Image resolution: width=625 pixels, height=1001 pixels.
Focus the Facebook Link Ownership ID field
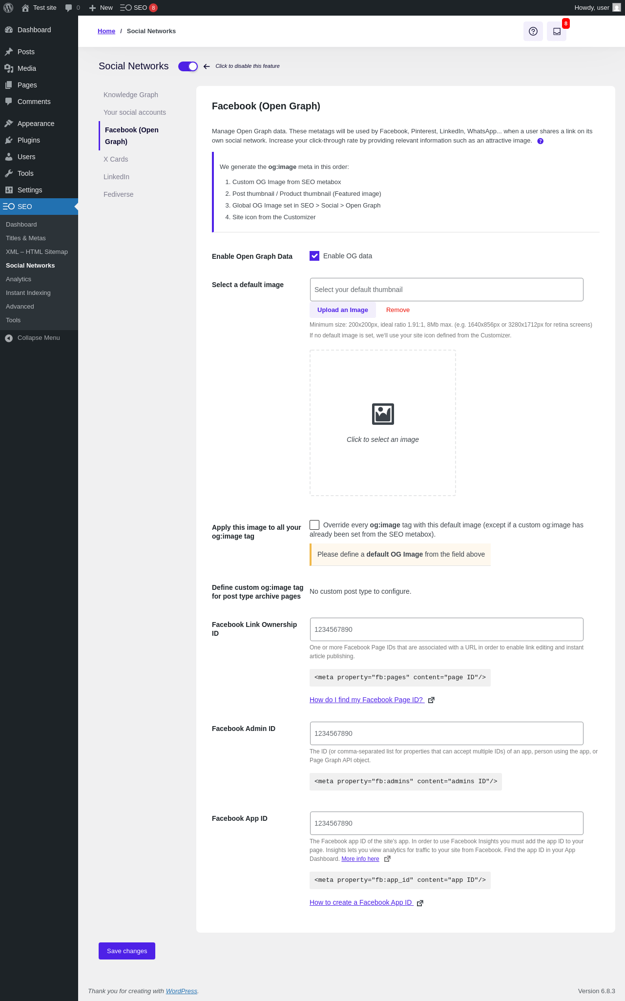(x=447, y=629)
